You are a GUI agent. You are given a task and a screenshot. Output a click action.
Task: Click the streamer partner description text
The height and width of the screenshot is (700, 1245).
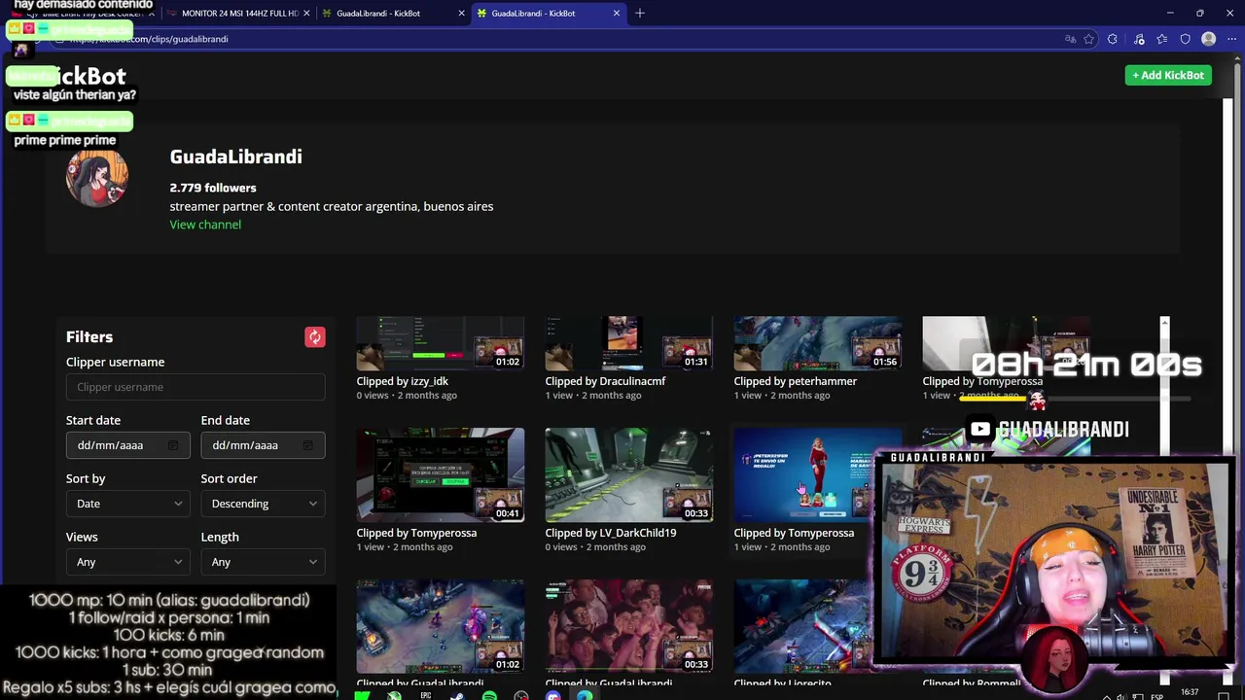click(331, 206)
